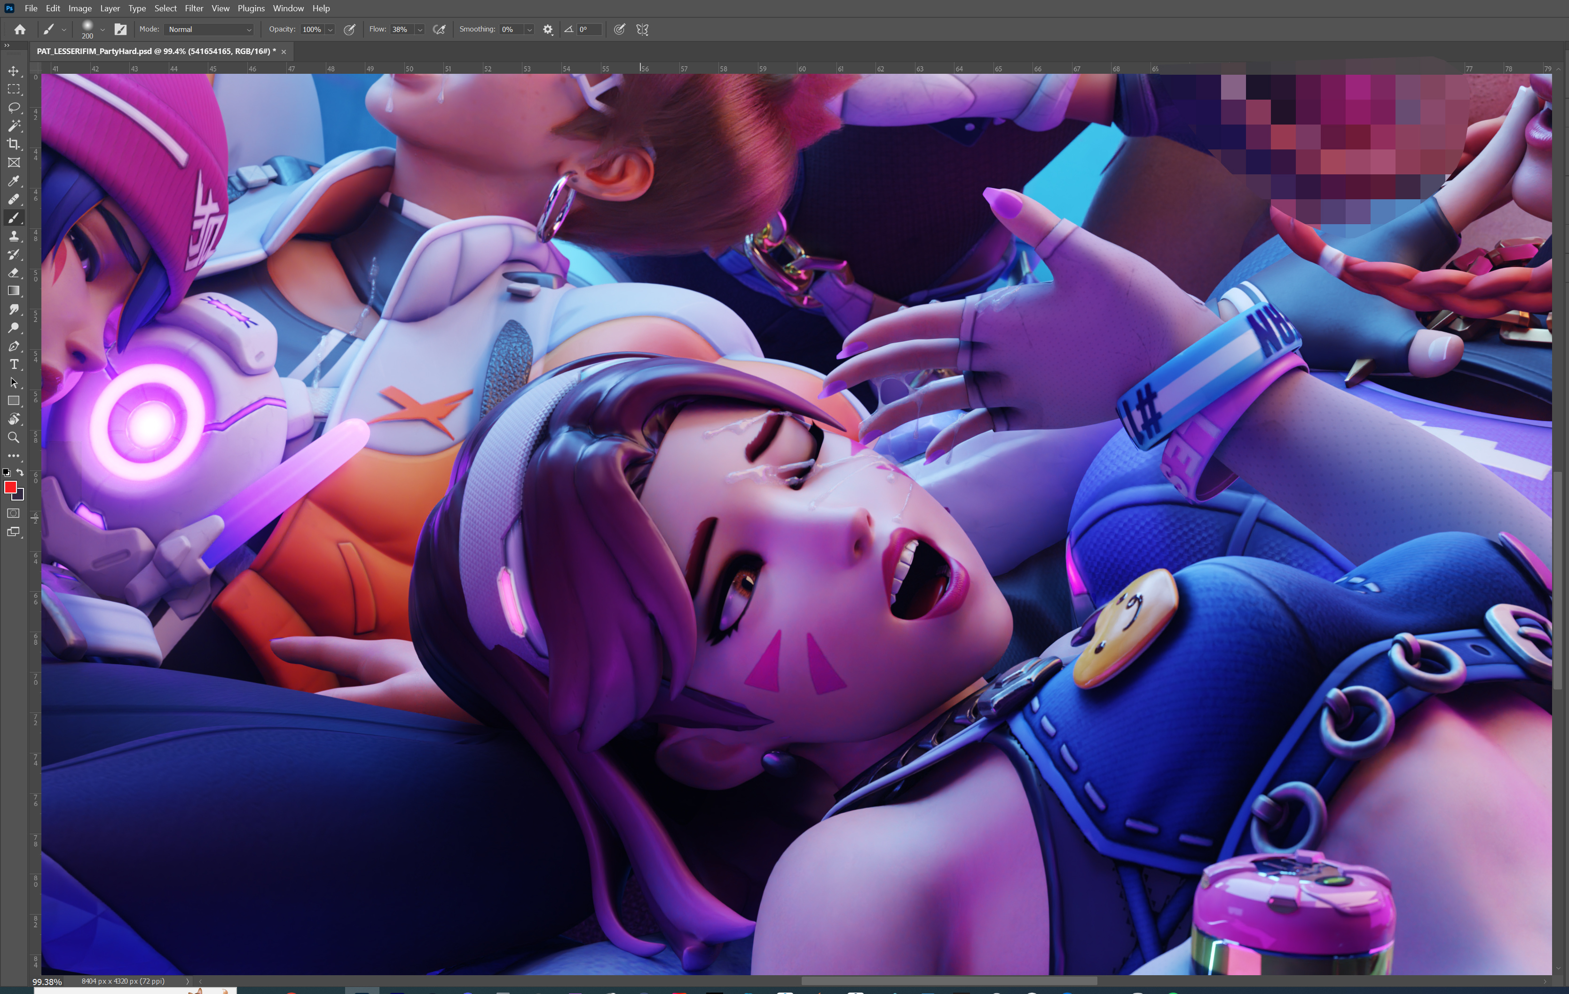The width and height of the screenshot is (1569, 994).
Task: Open the Type menu
Action: (x=137, y=8)
